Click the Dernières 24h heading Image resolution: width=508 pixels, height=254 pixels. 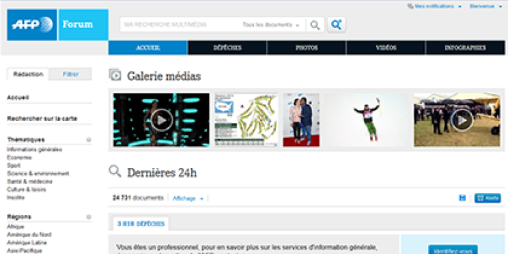tap(162, 173)
